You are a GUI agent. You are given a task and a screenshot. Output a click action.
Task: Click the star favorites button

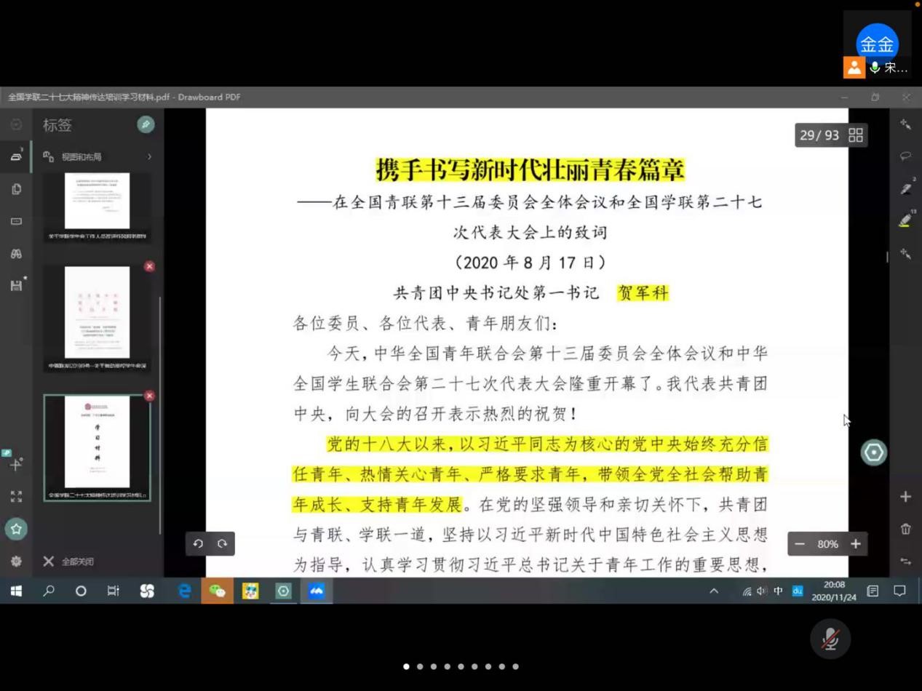click(x=16, y=529)
